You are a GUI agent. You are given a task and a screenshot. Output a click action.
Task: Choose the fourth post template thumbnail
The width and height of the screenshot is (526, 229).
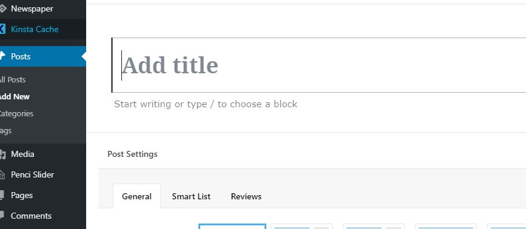(x=446, y=227)
